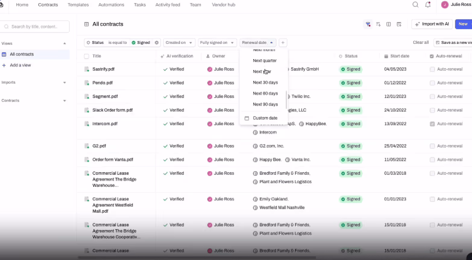Viewport: 472px width, 260px height.
Task: Expand the Imports section in the sidebar
Action: [65, 82]
